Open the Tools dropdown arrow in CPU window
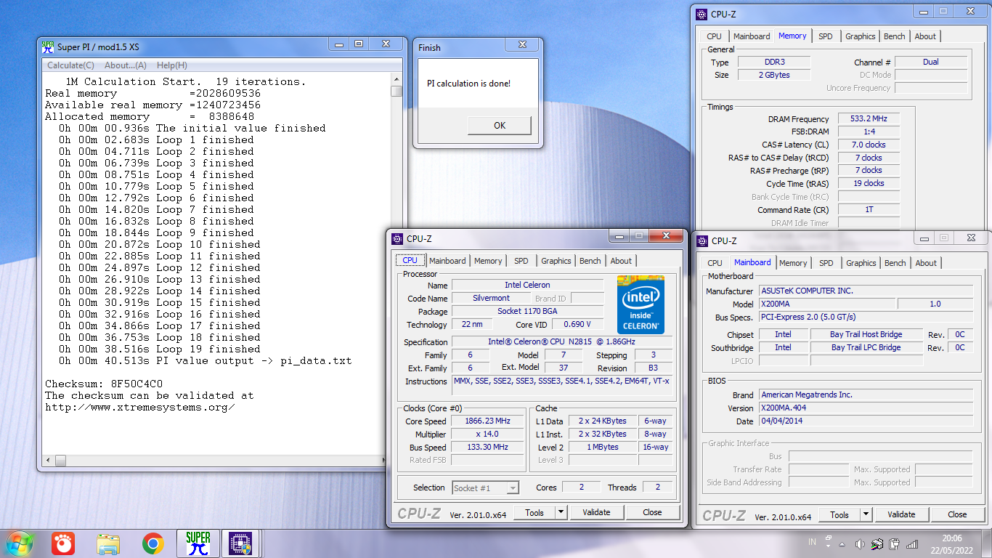Image resolution: width=992 pixels, height=558 pixels. [561, 512]
